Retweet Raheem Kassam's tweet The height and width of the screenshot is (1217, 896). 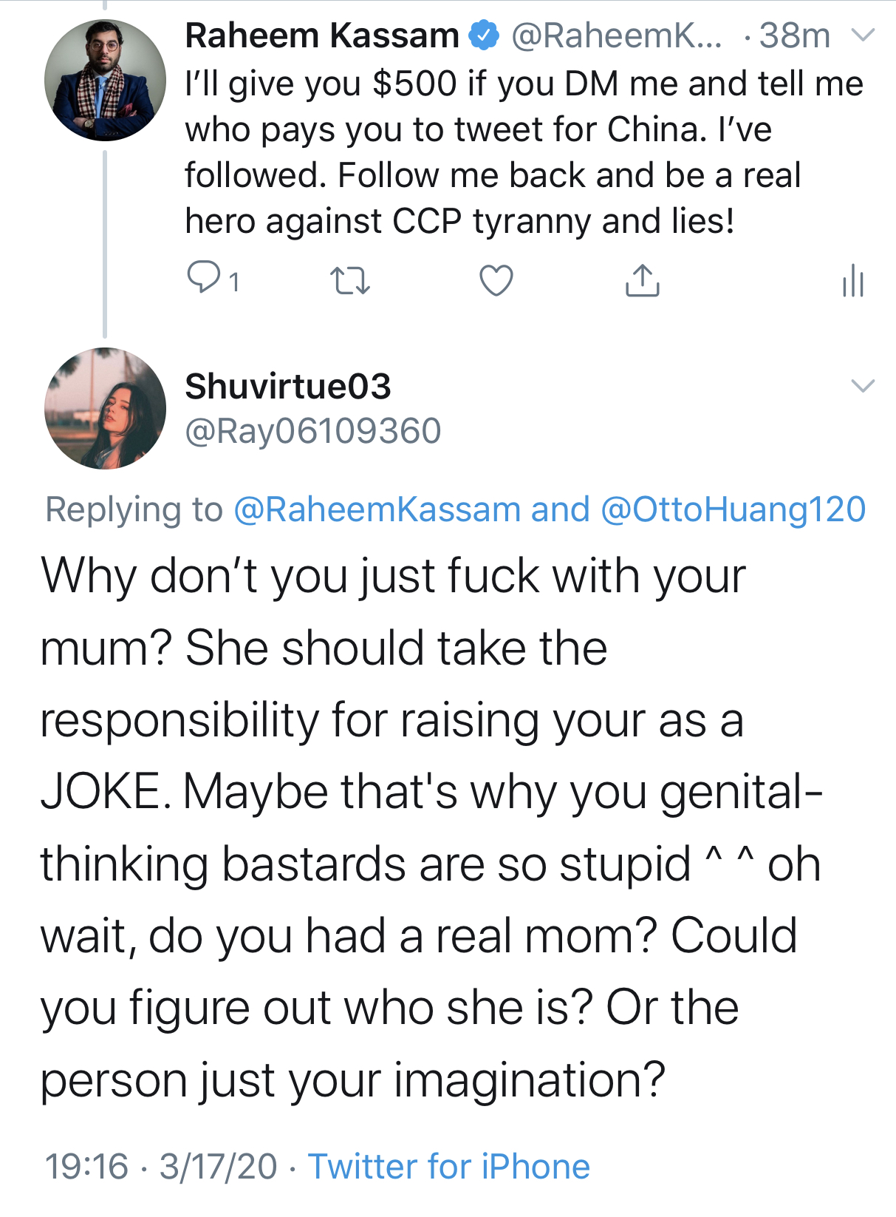pos(349,281)
